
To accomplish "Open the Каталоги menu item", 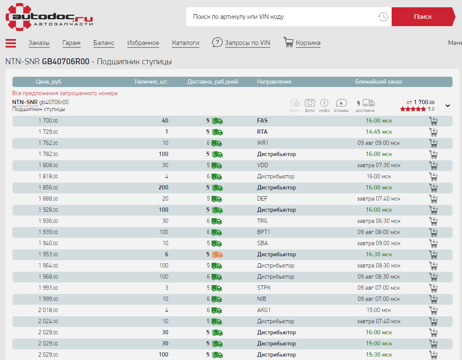I will 185,43.
